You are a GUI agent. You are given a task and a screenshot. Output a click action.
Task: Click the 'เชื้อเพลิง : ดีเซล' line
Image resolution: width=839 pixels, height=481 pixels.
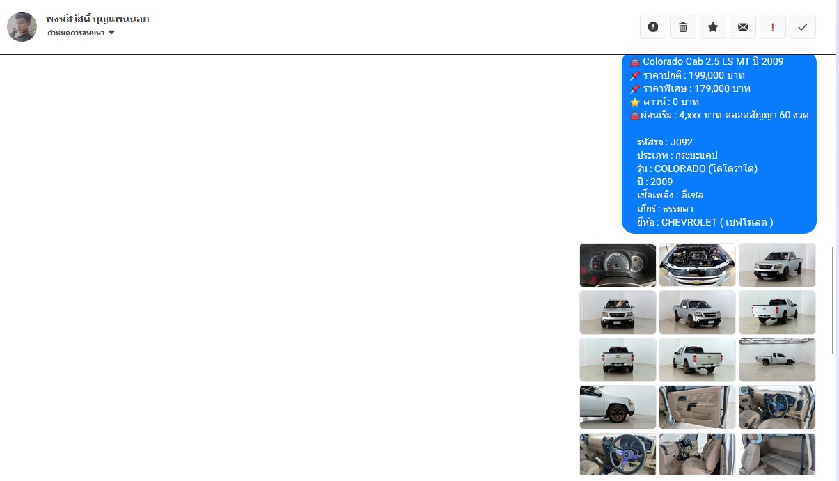click(x=670, y=195)
